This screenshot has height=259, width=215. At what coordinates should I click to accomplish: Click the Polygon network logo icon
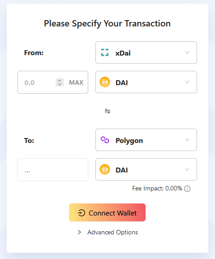pyautogui.click(x=105, y=140)
